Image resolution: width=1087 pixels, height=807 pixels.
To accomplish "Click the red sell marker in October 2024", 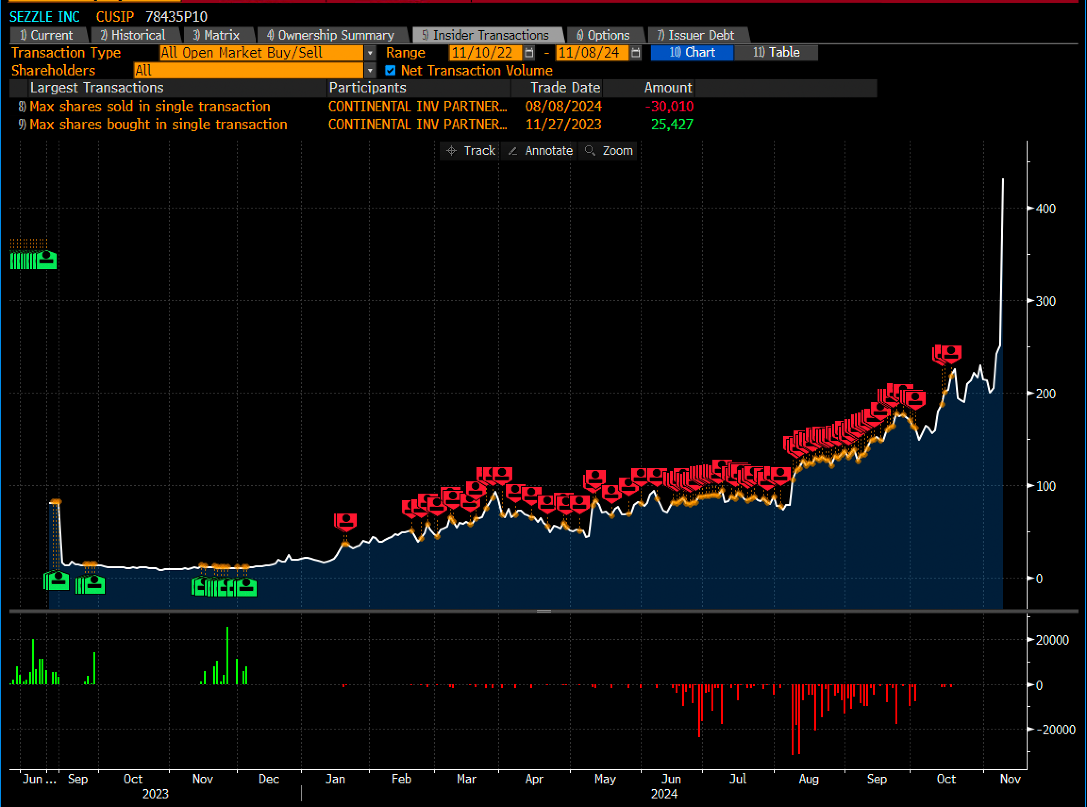I will (x=950, y=353).
